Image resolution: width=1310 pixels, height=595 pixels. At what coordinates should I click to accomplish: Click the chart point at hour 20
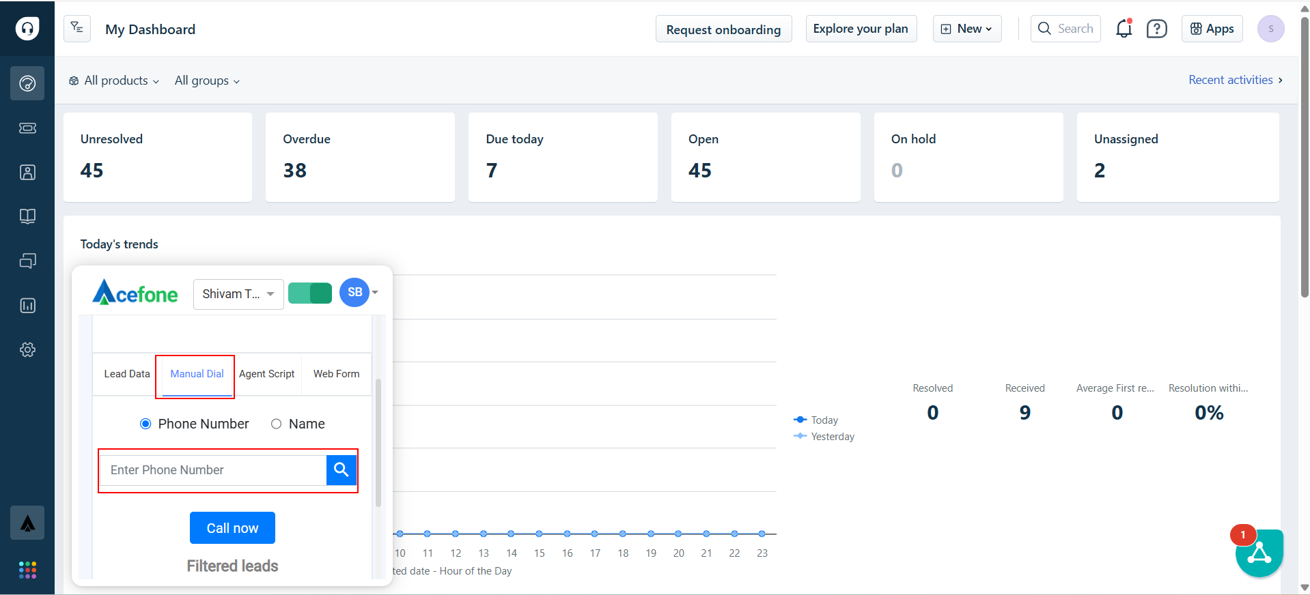678,534
